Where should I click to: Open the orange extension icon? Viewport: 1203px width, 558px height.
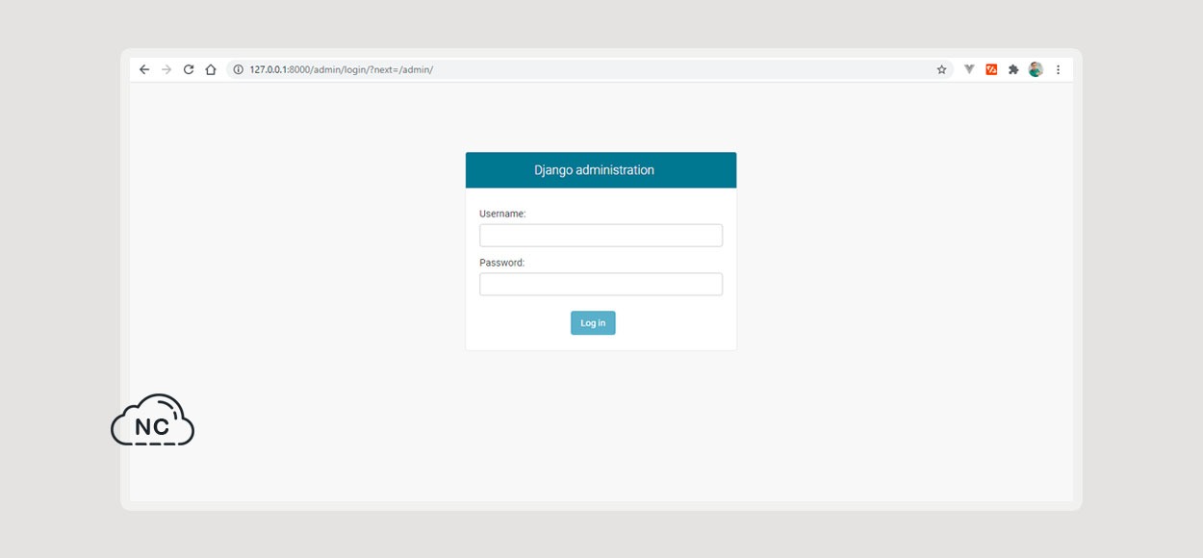click(991, 69)
